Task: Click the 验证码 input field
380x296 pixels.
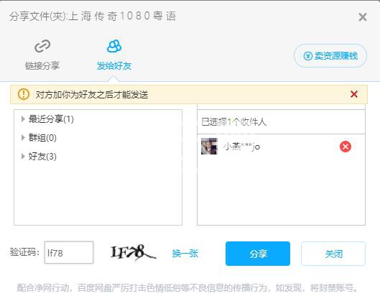Action: [x=69, y=252]
